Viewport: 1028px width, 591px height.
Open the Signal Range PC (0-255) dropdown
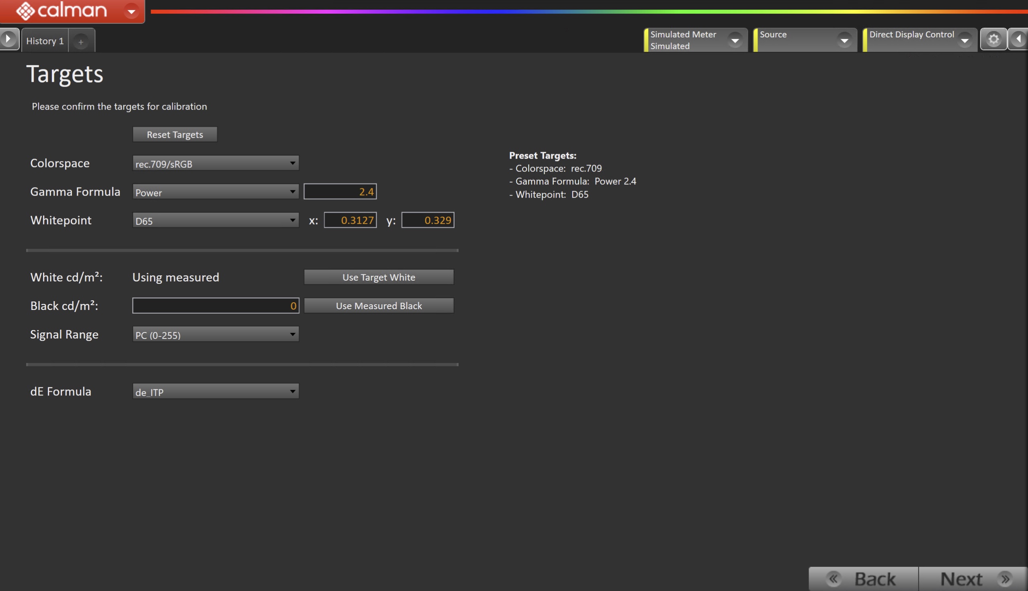215,334
